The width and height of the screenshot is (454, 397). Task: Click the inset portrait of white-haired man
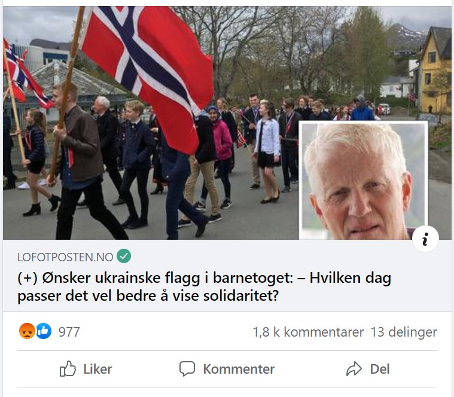coord(363,181)
